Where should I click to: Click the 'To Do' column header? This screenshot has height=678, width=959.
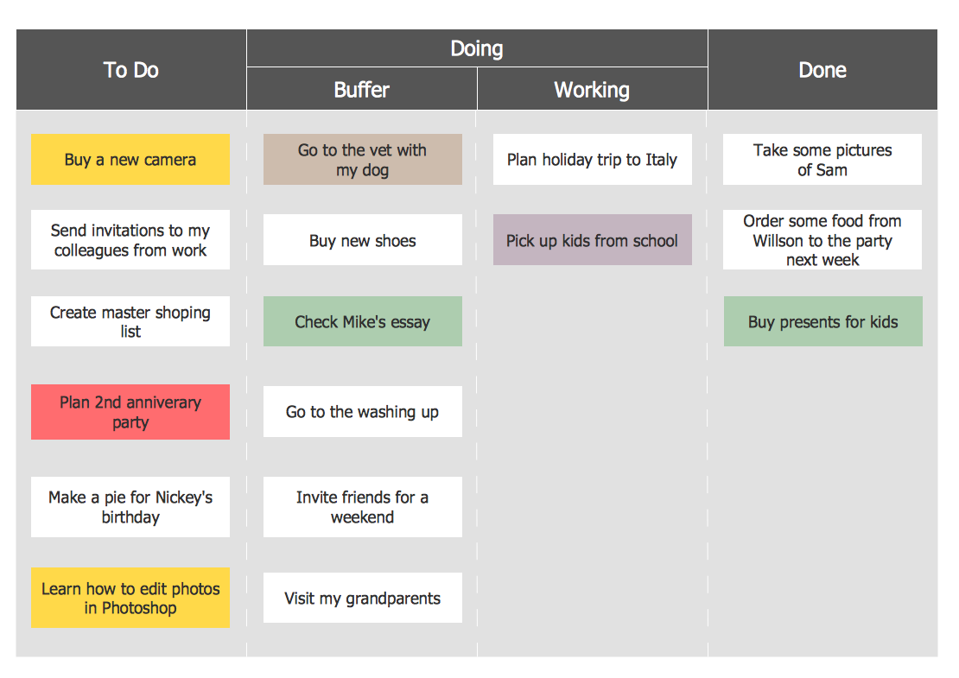[131, 70]
